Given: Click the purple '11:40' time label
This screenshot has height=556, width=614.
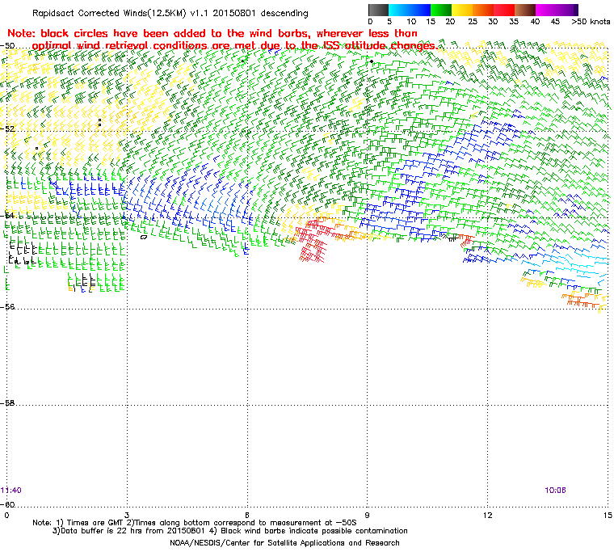Looking at the screenshot, I should coord(11,491).
